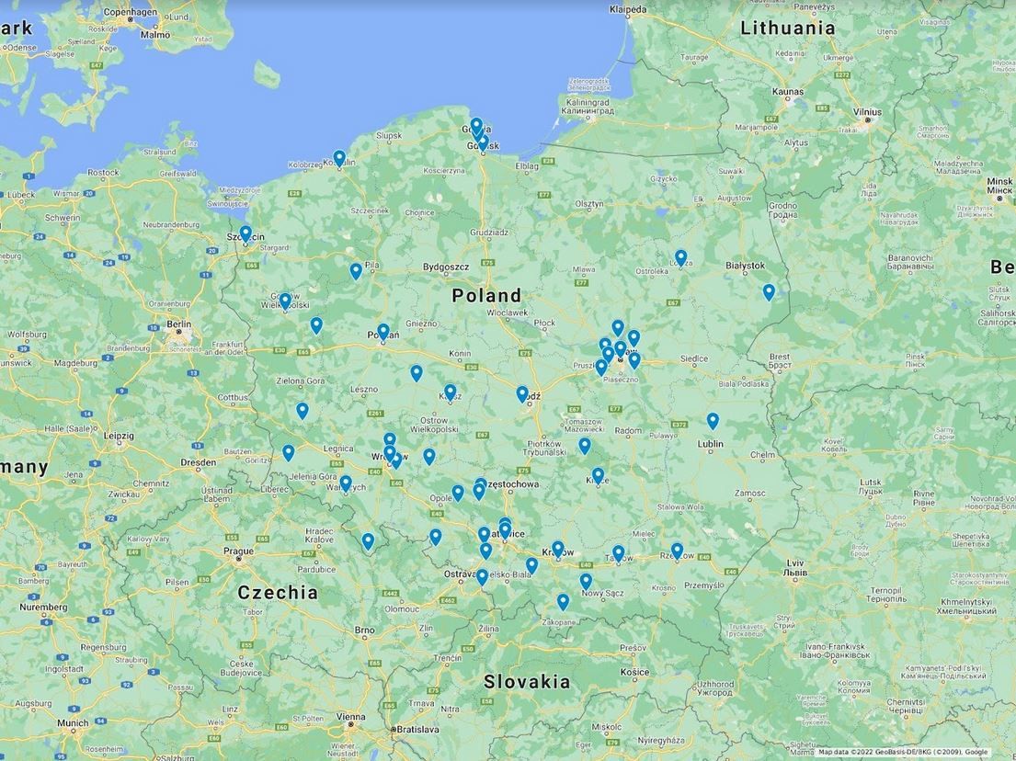Screen dimensions: 1016x761
Task: Click the pin near Wałbrzych
Action: coord(346,483)
